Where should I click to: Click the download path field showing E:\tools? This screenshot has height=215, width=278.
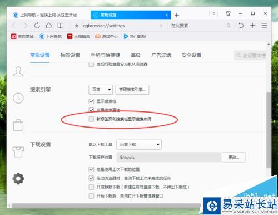pos(168,158)
